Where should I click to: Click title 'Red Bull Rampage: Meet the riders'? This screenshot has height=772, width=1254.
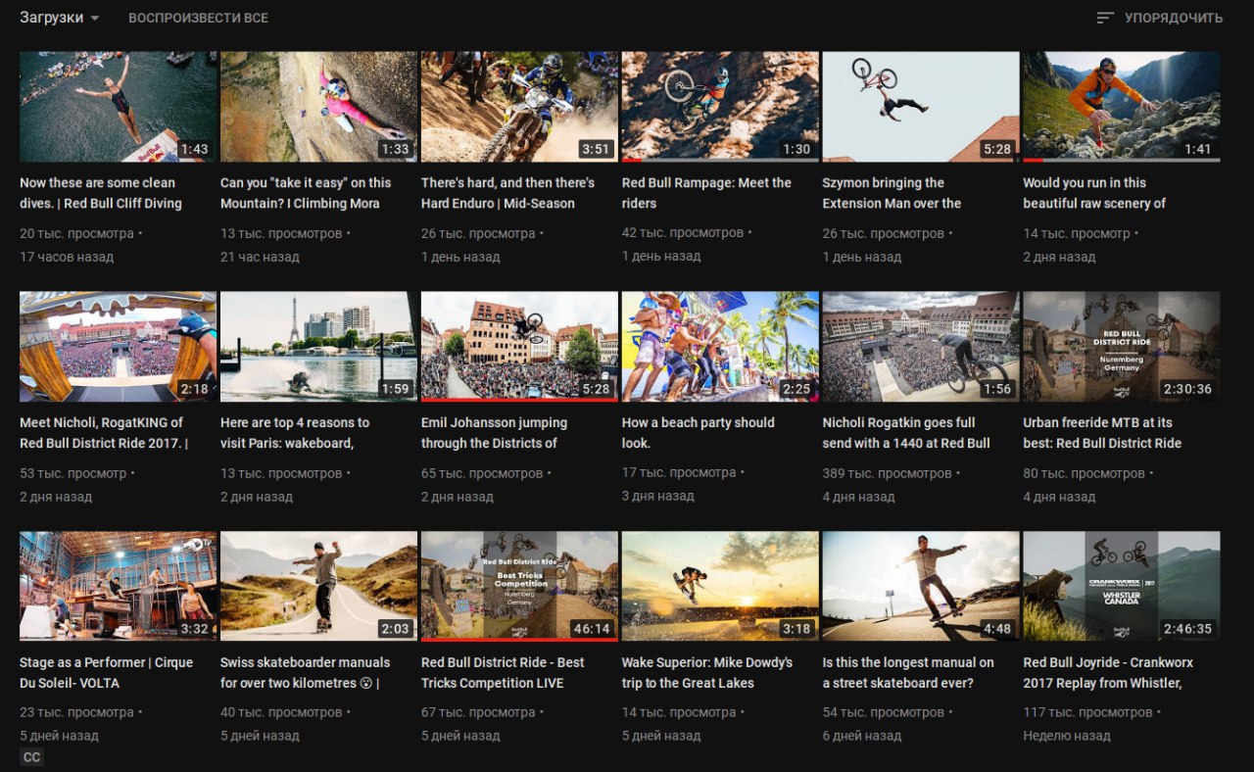[x=706, y=193]
